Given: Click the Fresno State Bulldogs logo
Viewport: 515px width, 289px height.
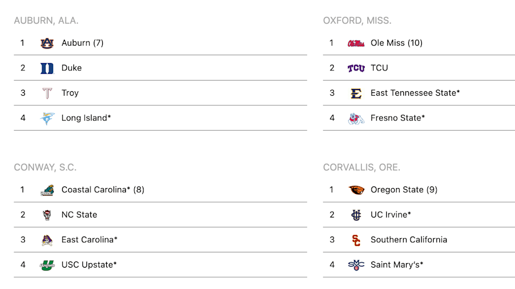Looking at the screenshot, I should point(356,118).
